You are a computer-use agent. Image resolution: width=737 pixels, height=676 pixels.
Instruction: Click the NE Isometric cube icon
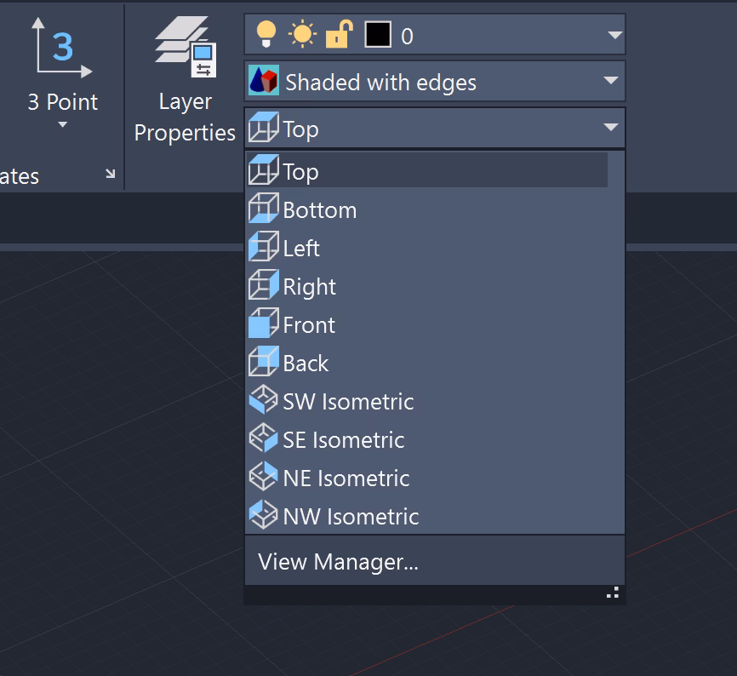pyautogui.click(x=264, y=476)
